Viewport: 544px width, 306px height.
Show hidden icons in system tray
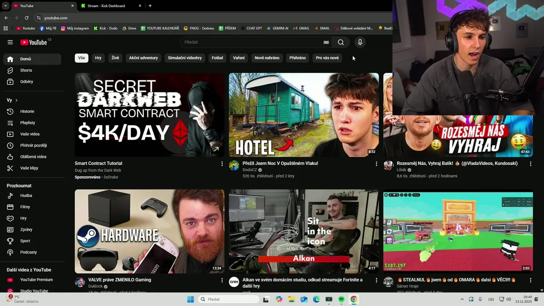pyautogui.click(x=462, y=299)
